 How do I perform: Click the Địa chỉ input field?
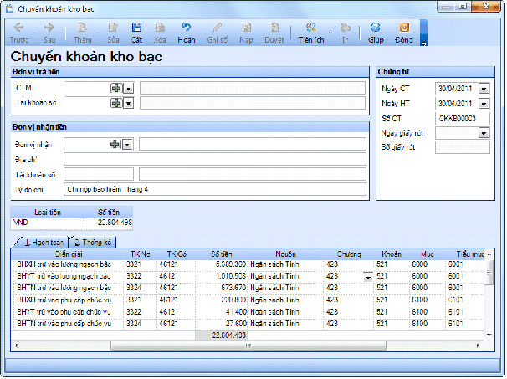(x=215, y=159)
